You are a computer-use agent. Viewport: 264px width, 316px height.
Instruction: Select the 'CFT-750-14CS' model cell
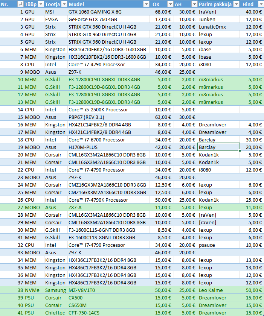108,313
